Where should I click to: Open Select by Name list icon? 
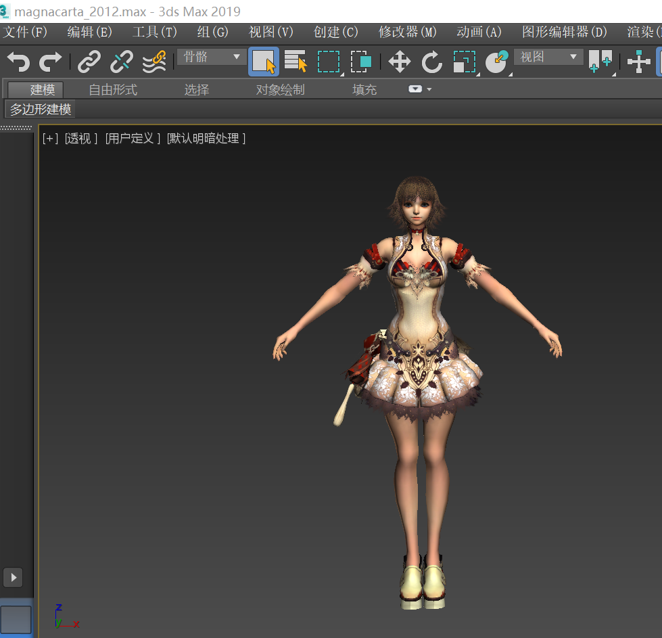295,62
